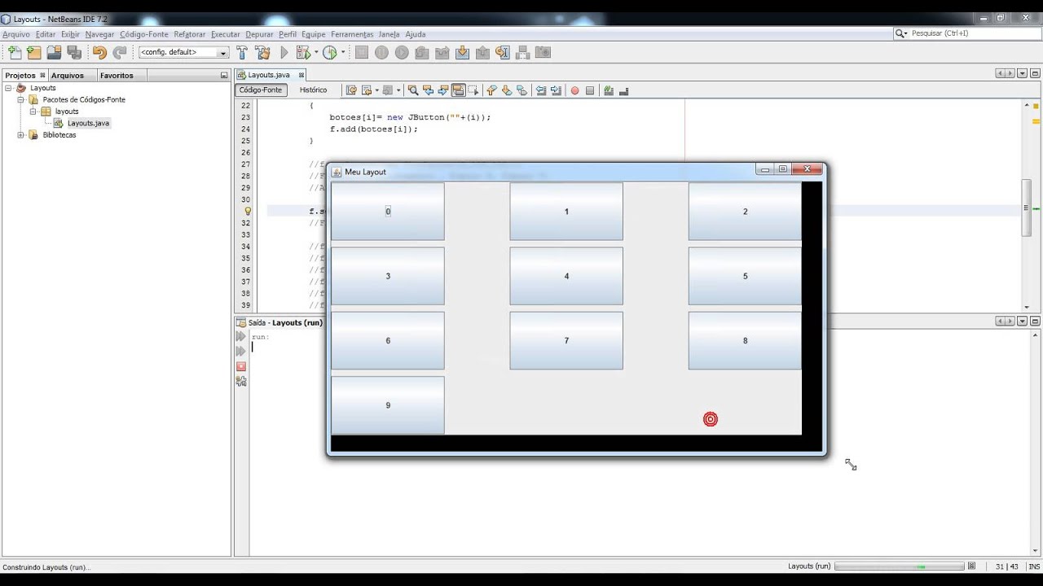The image size is (1043, 586).
Task: Build the project with the hammer icon
Action: tap(242, 52)
